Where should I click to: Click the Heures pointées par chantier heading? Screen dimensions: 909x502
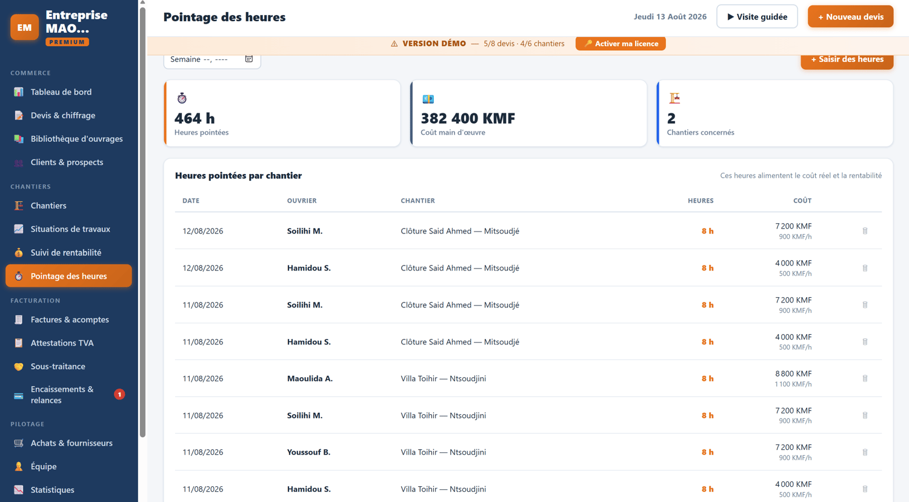coord(238,176)
